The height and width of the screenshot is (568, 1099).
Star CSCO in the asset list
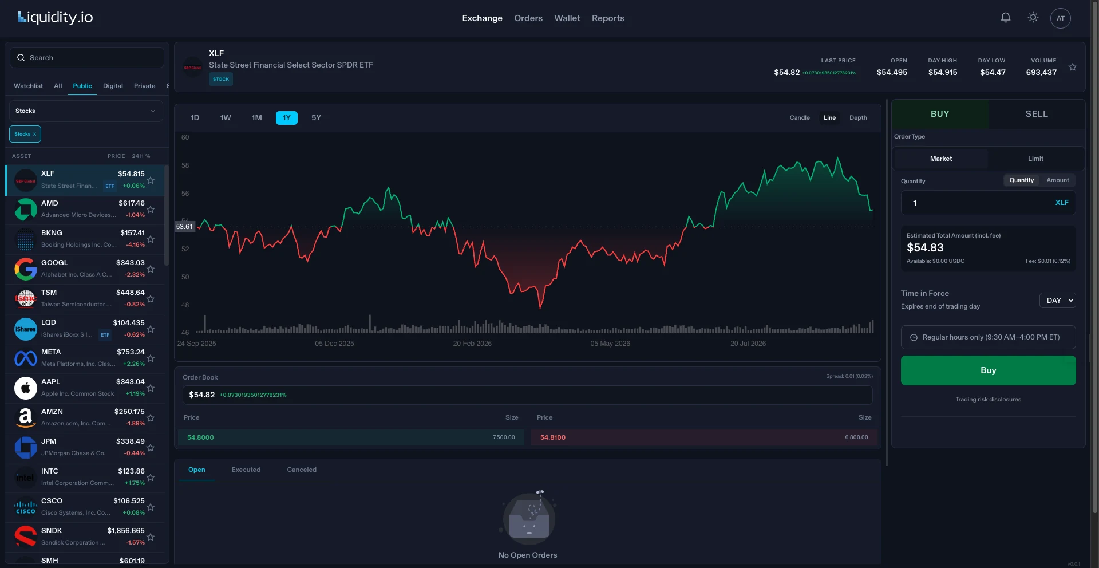(x=151, y=507)
